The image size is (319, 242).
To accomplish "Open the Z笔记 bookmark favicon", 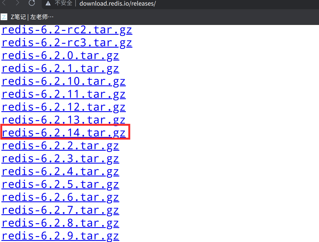I will click(4, 17).
